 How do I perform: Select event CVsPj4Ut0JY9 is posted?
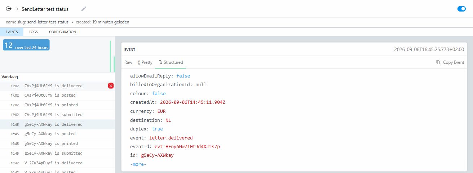click(x=57, y=96)
